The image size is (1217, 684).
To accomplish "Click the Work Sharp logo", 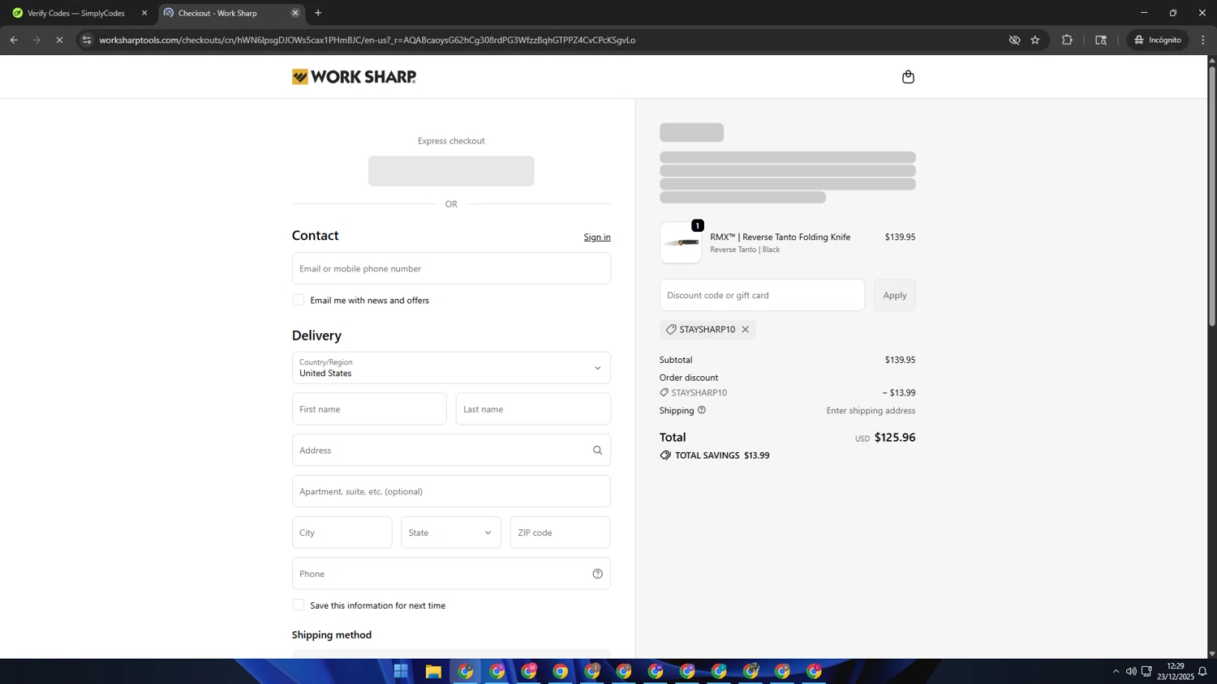I will pos(354,77).
